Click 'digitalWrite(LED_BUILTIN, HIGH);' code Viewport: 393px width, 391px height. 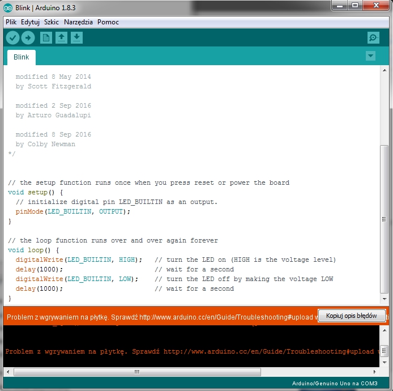click(79, 260)
